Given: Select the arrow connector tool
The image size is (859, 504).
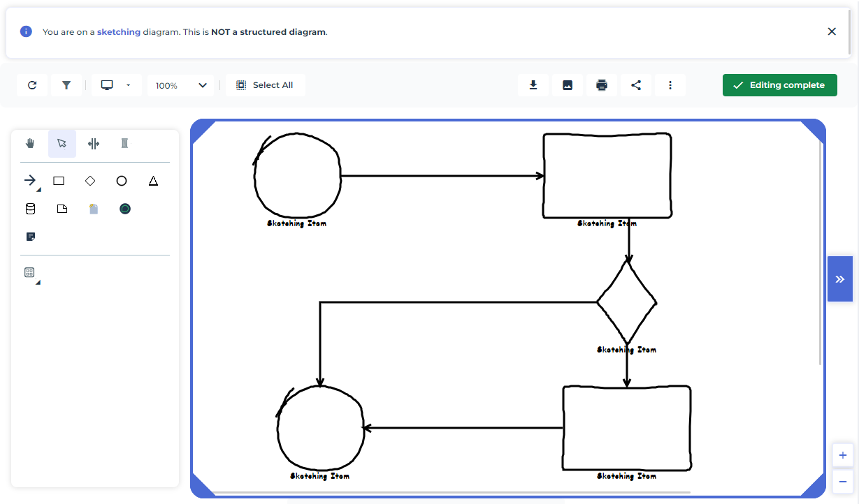Looking at the screenshot, I should click(x=30, y=181).
